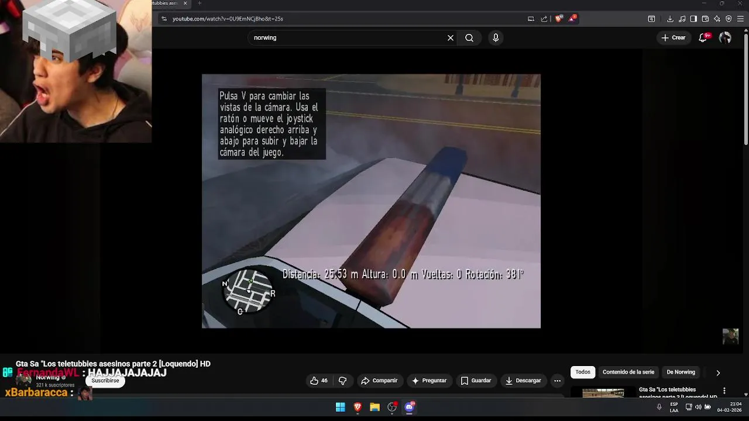Open Brave from the taskbar

click(358, 407)
